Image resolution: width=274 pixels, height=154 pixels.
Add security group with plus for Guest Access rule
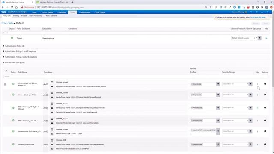pos(250,145)
